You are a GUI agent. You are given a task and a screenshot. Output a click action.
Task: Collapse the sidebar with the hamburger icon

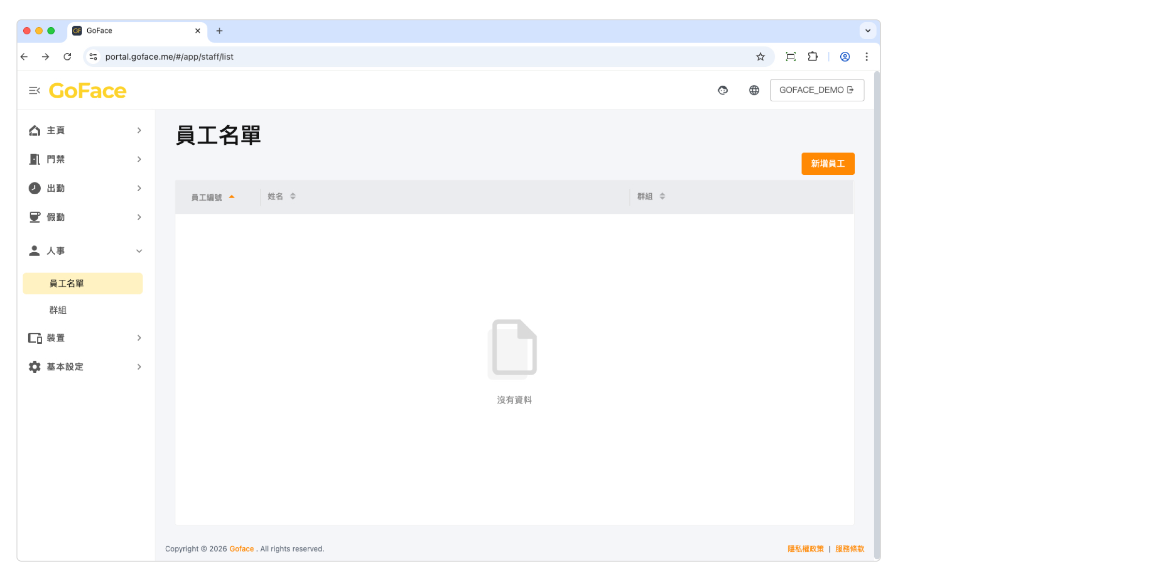[x=34, y=91]
